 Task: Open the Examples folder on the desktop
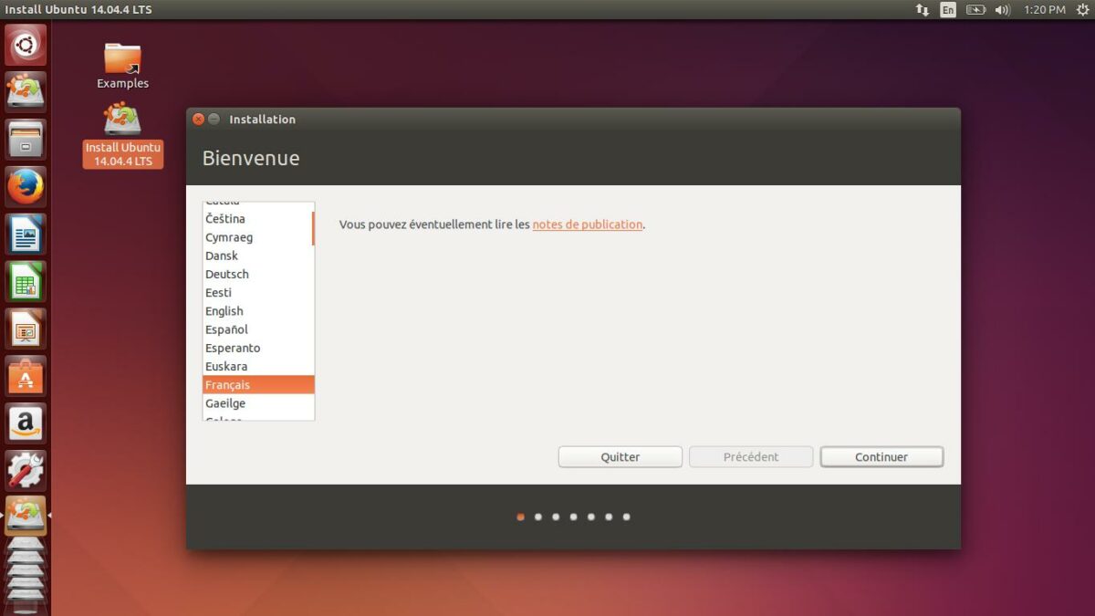pos(122,57)
